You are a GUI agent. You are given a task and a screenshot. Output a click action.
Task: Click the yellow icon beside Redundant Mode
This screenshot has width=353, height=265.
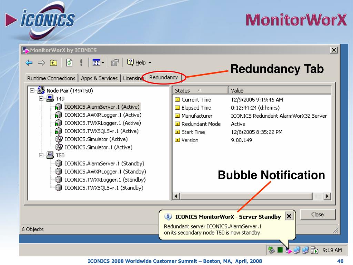pyautogui.click(x=178, y=124)
